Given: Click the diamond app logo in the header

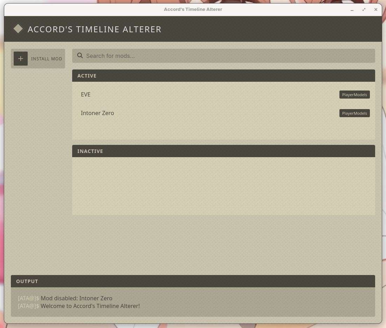Looking at the screenshot, I should click(x=18, y=29).
